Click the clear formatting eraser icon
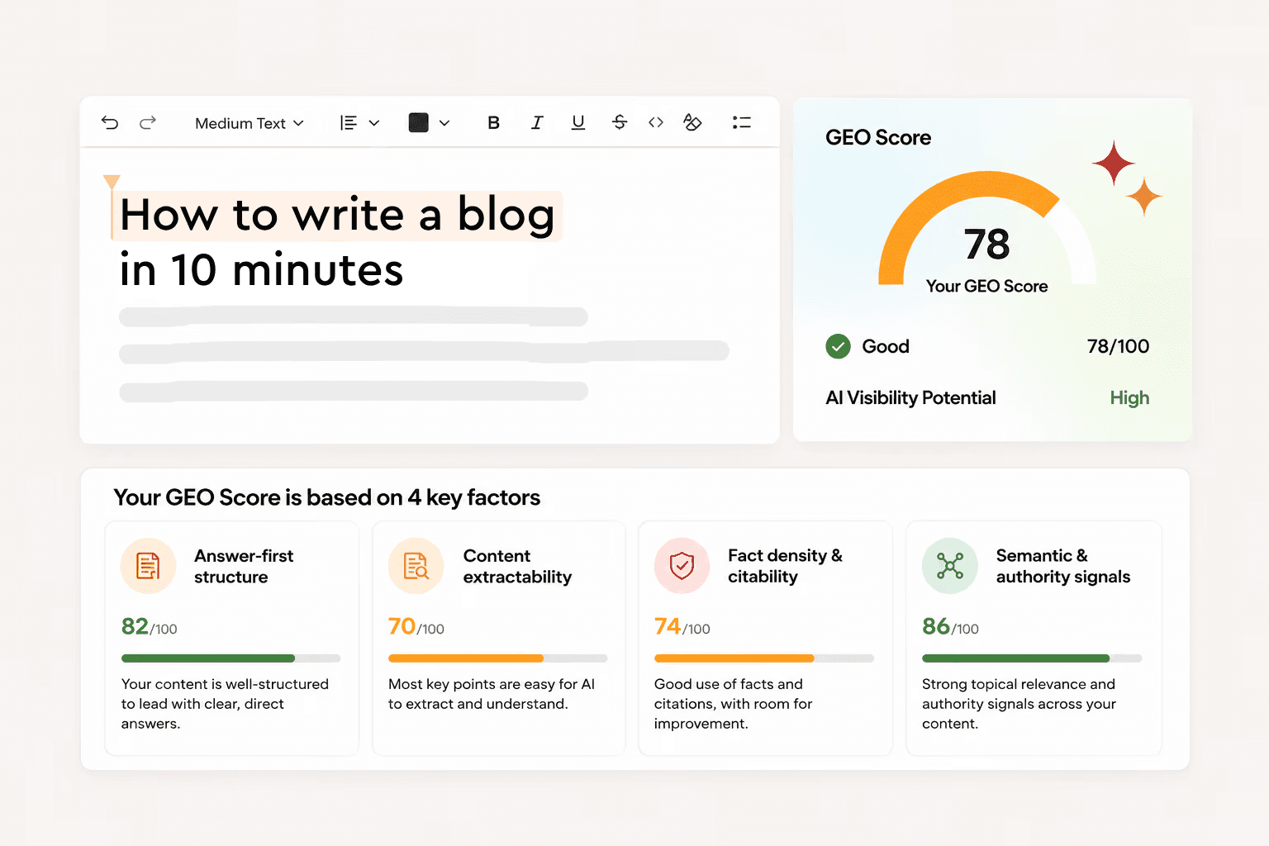 692,123
